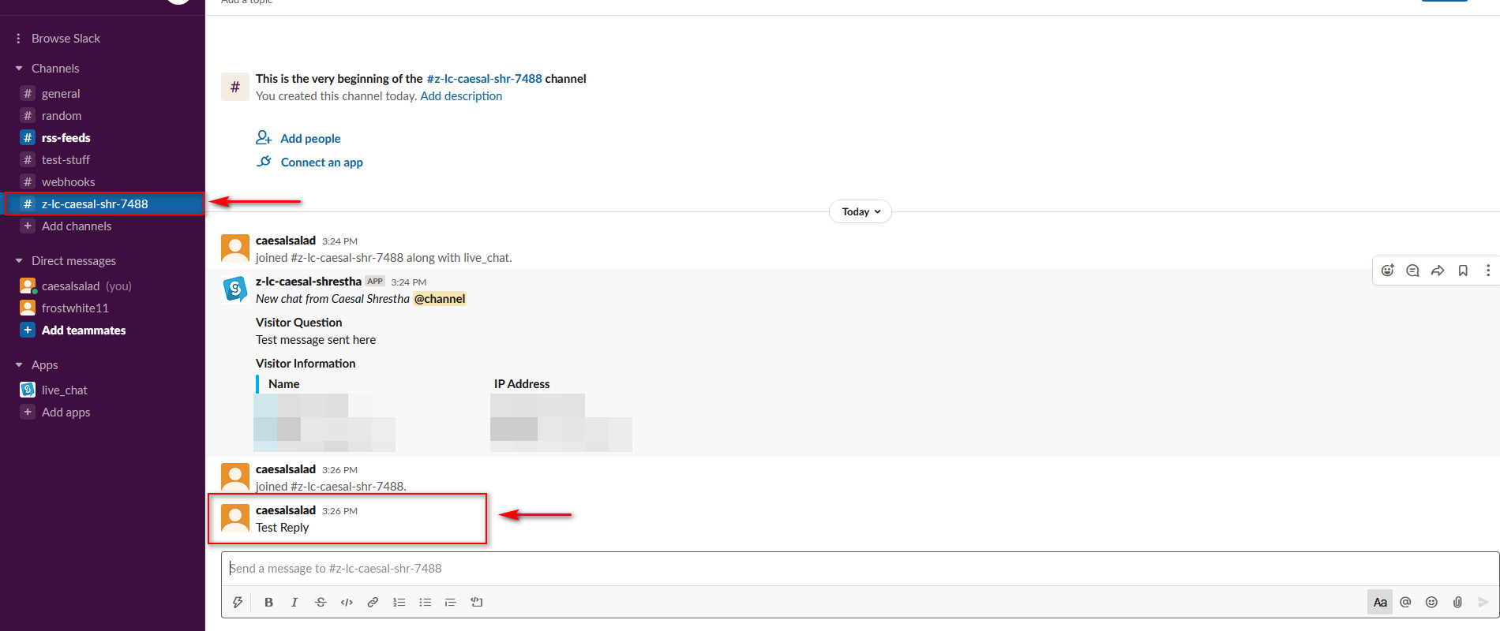Open shortcuts lightning bolt menu
1500x631 pixels.
pyautogui.click(x=237, y=603)
